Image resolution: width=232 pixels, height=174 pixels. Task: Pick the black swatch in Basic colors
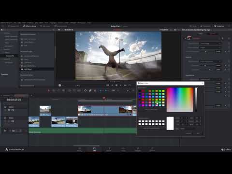point(140,91)
